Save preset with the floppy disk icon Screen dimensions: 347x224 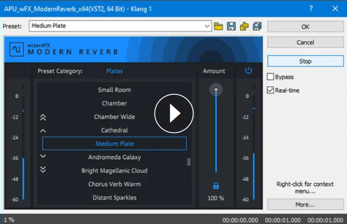[x=231, y=26]
